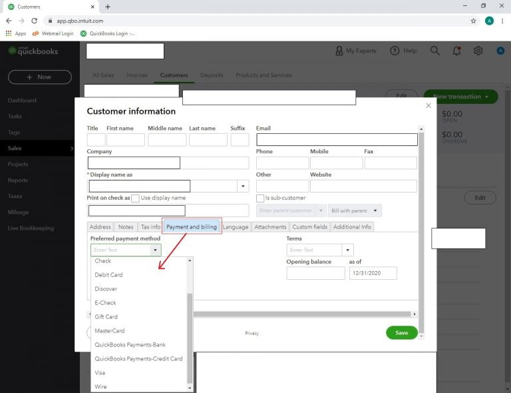Choose Wire payment method
The height and width of the screenshot is (393, 511).
[x=139, y=387]
